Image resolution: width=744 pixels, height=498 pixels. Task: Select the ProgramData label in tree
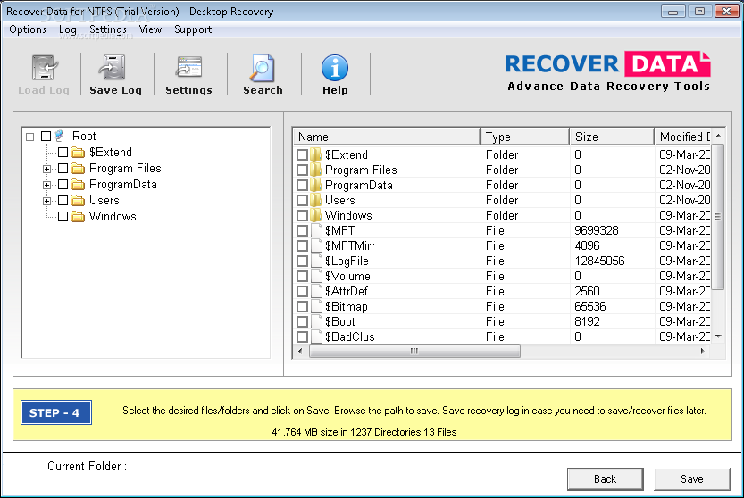coord(123,185)
